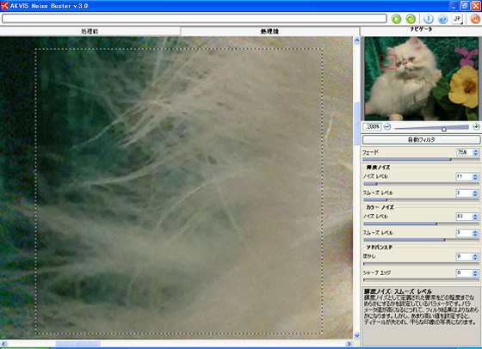This screenshot has width=482, height=349.
Task: Open the JP language selector
Action: pos(457,19)
